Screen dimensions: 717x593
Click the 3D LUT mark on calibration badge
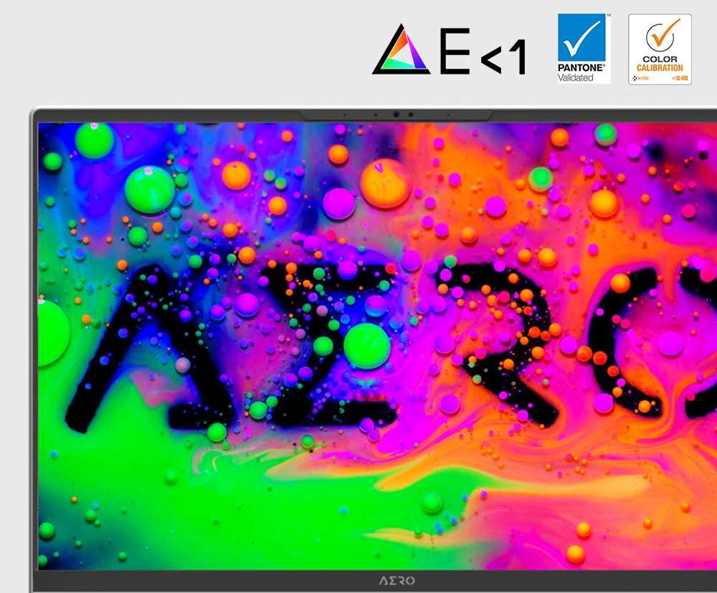pos(679,77)
